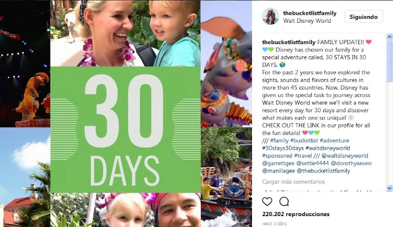393x227 pixels.
Task: Open the #30stays30days hashtag
Action: [x=283, y=148]
